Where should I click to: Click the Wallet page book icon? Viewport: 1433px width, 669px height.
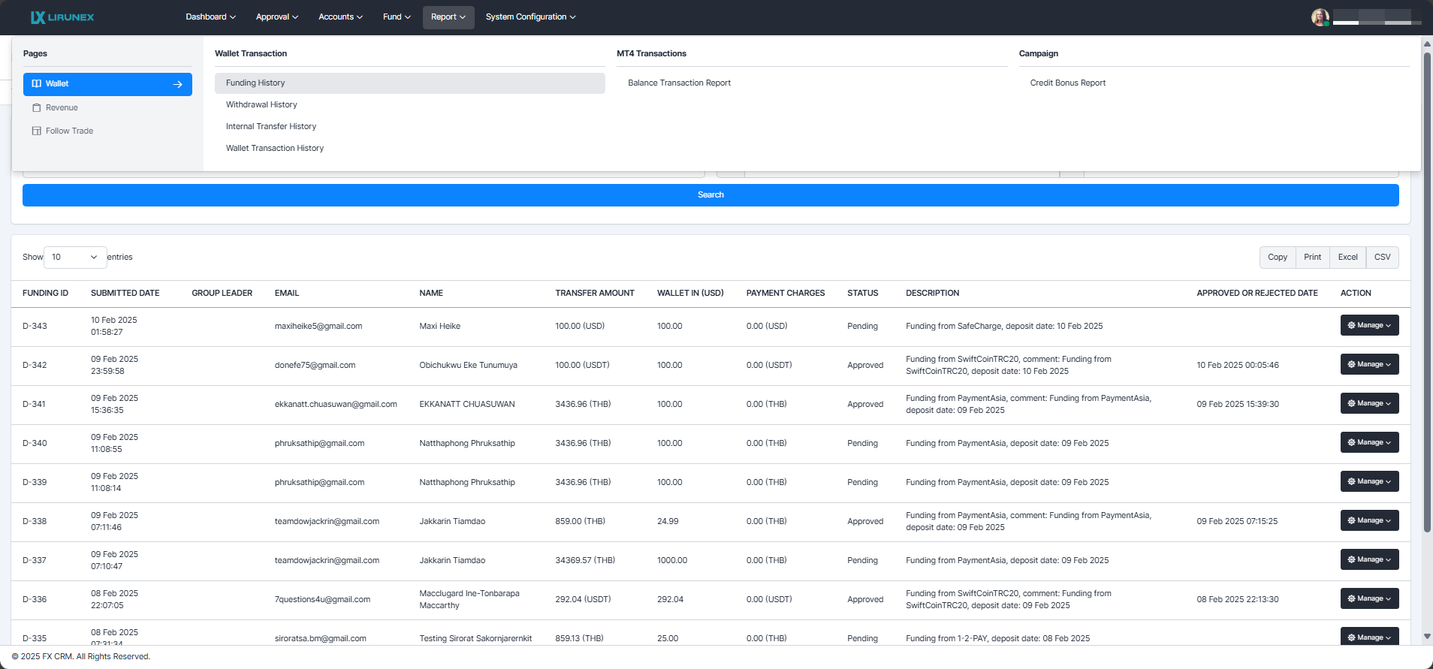tap(37, 84)
